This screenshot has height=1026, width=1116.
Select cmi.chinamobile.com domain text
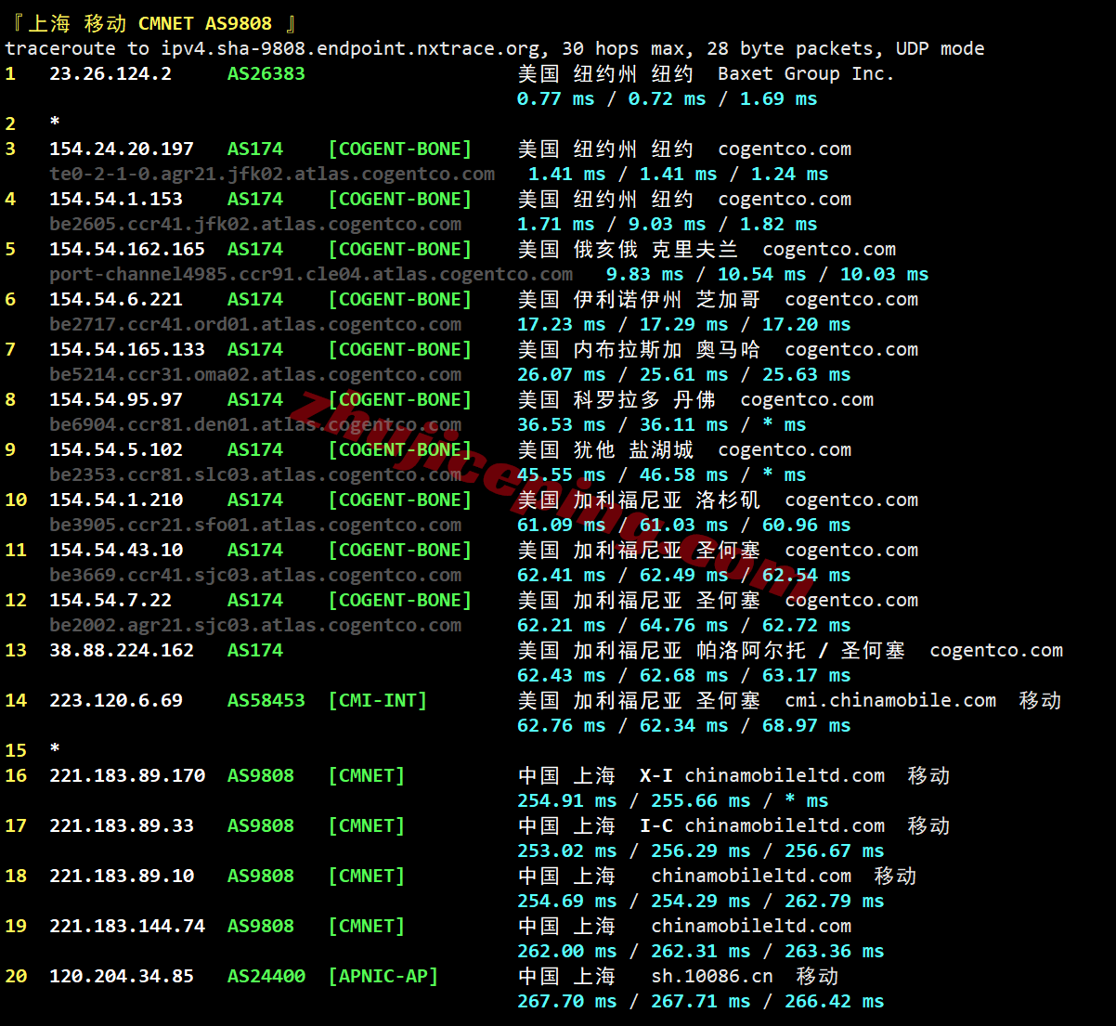(x=890, y=700)
